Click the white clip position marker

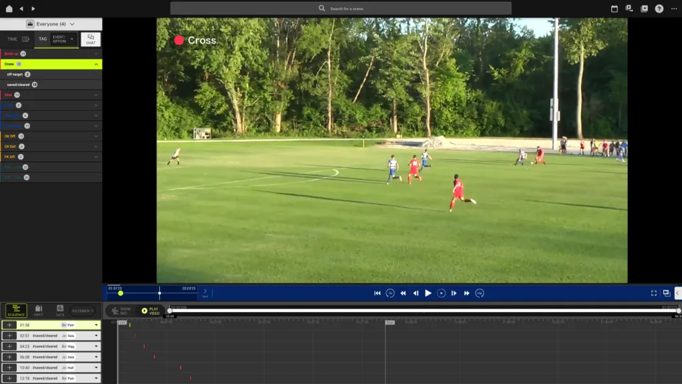click(x=160, y=293)
